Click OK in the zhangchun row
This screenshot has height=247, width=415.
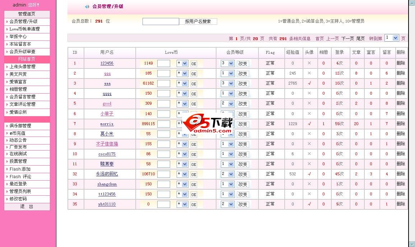(194, 184)
